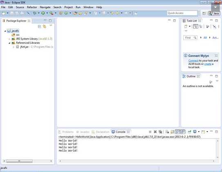Click the All working set link
The image size is (222, 172).
point(205,38)
